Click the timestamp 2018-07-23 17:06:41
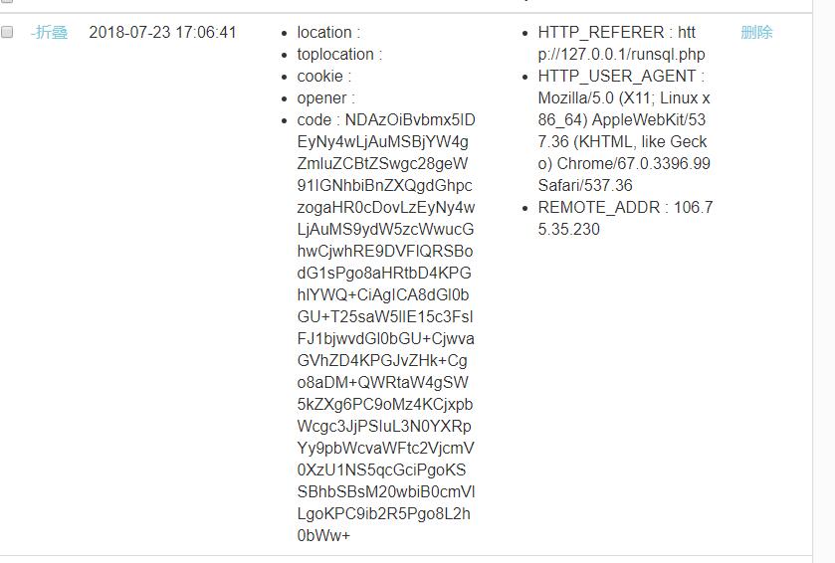 [x=163, y=33]
